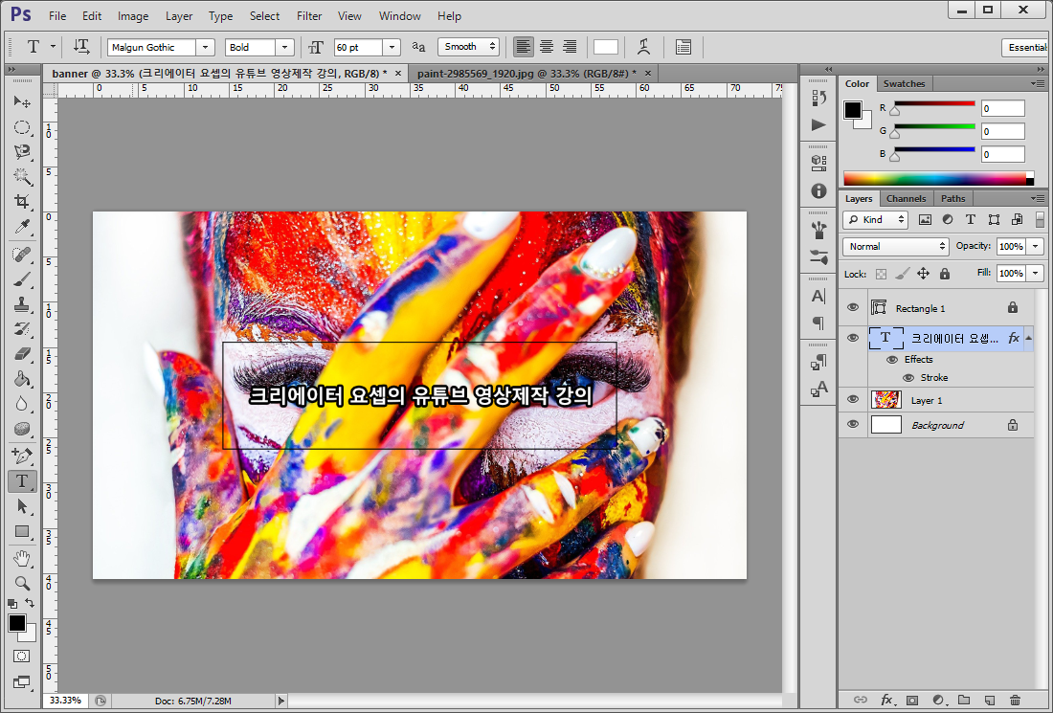Create a new layer
The image size is (1053, 713).
(x=989, y=701)
